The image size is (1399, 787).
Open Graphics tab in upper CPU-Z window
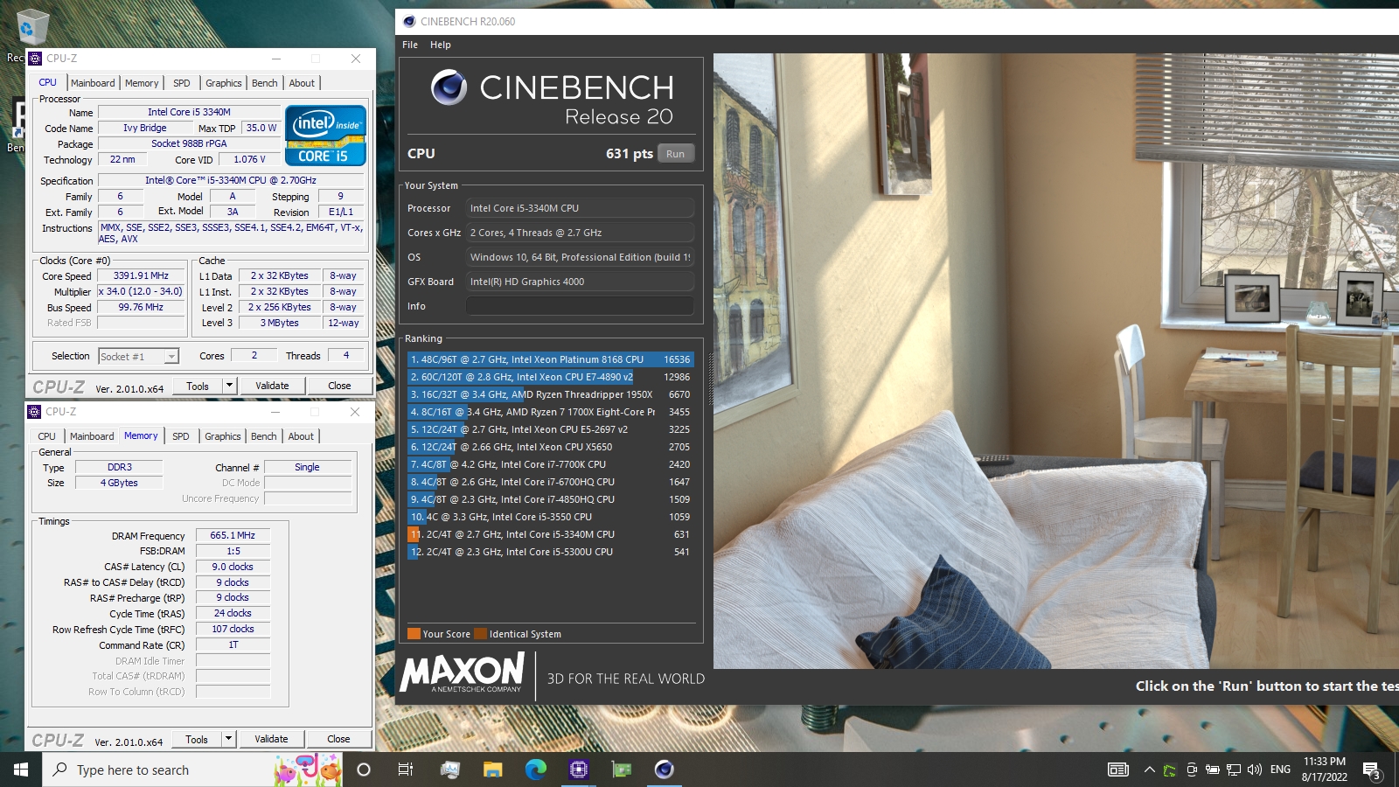point(224,83)
